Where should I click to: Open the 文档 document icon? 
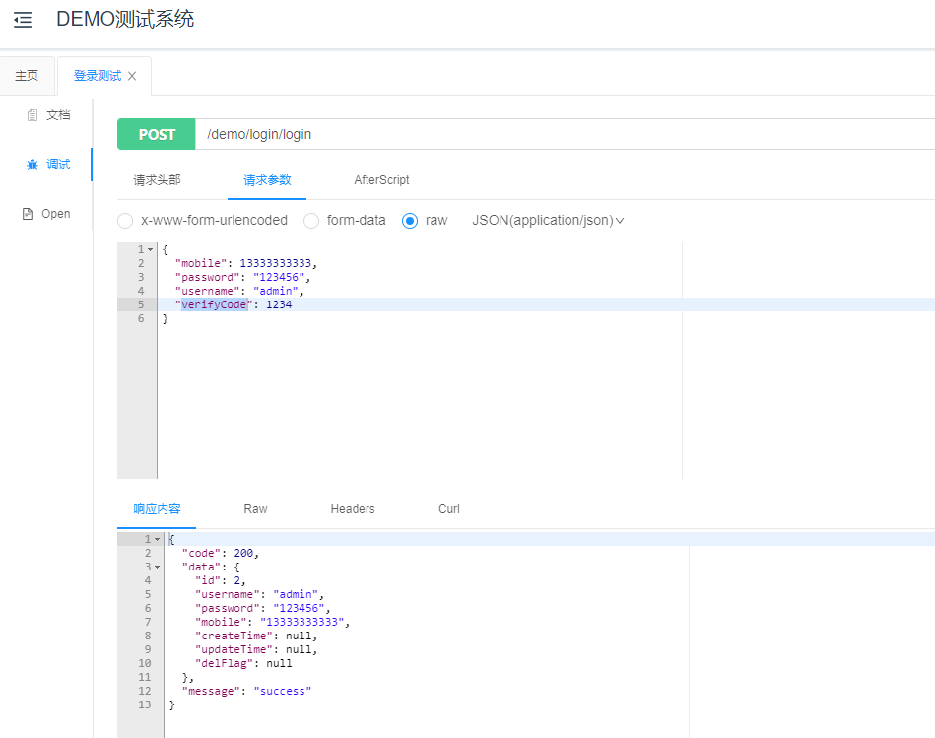click(x=33, y=115)
